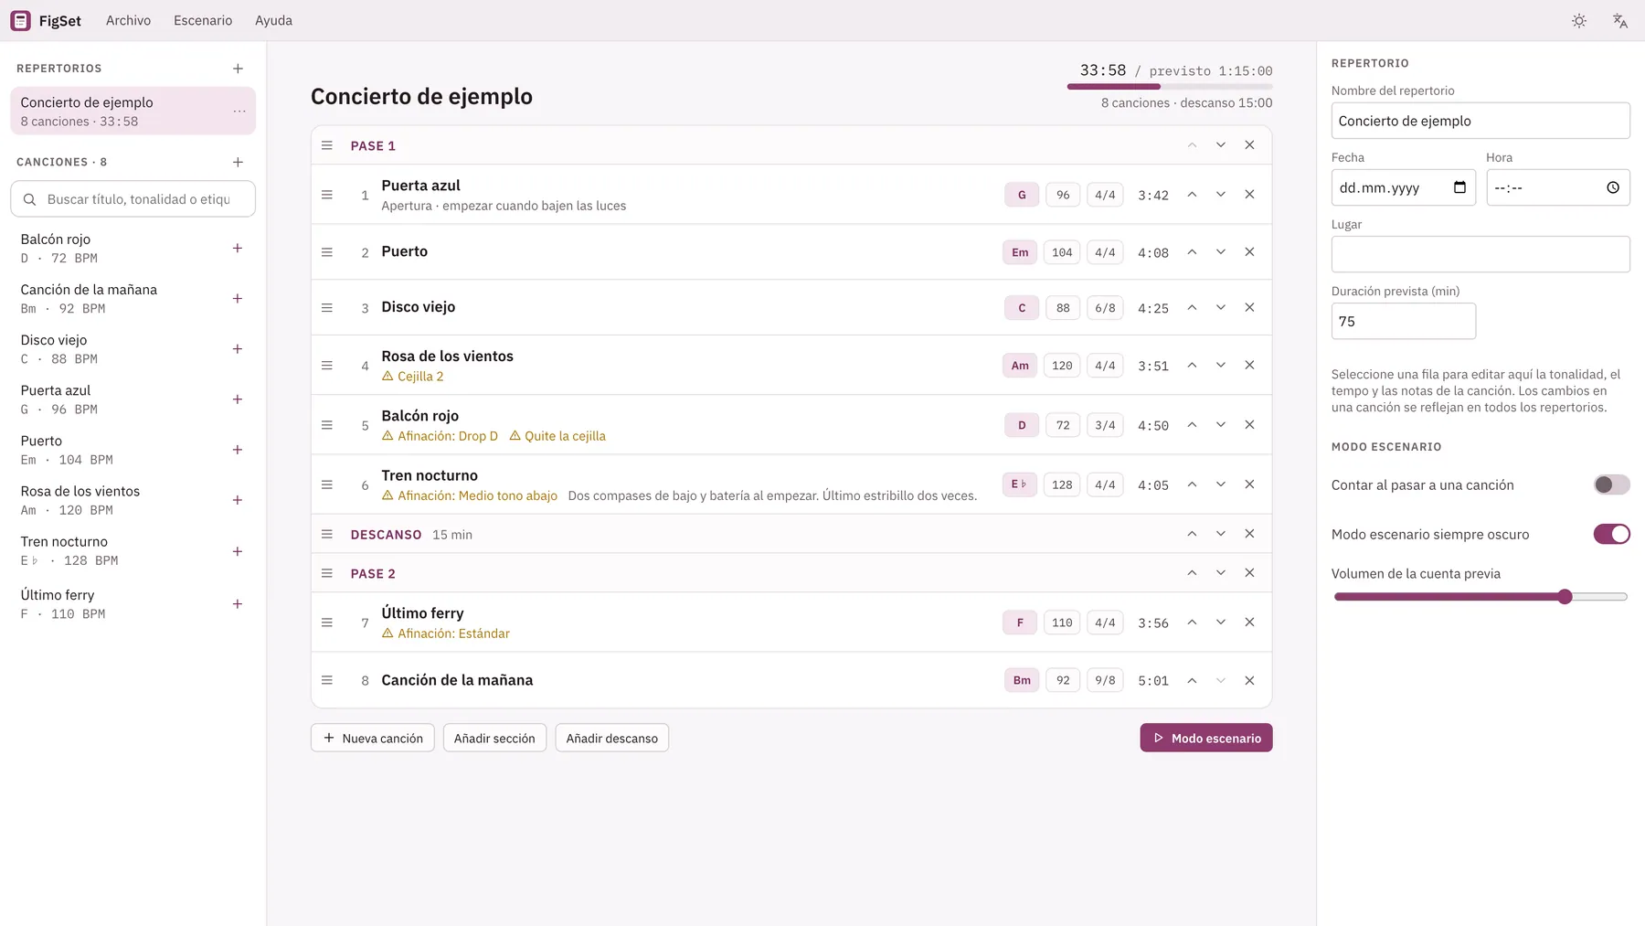Move Tren nocturno up one position
Image resolution: width=1645 pixels, height=926 pixels.
point(1192,484)
